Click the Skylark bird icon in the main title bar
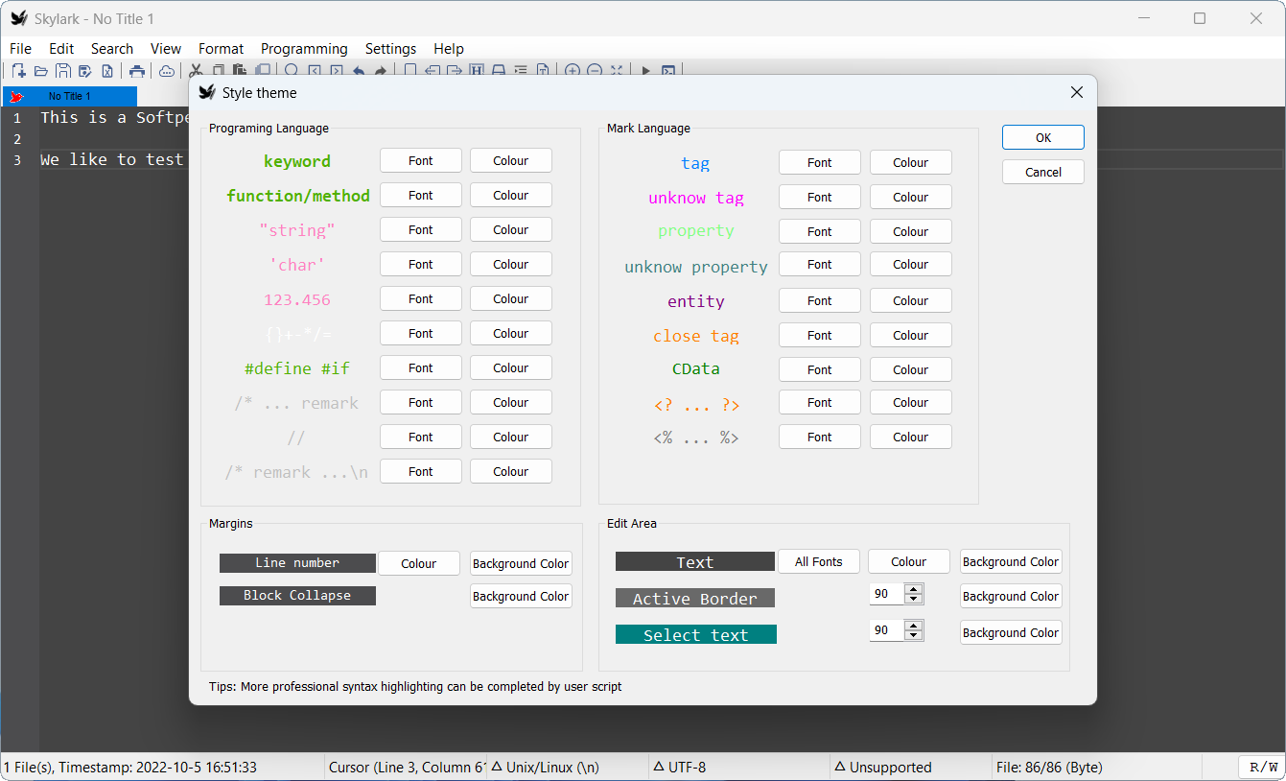The width and height of the screenshot is (1286, 781). 19,18
